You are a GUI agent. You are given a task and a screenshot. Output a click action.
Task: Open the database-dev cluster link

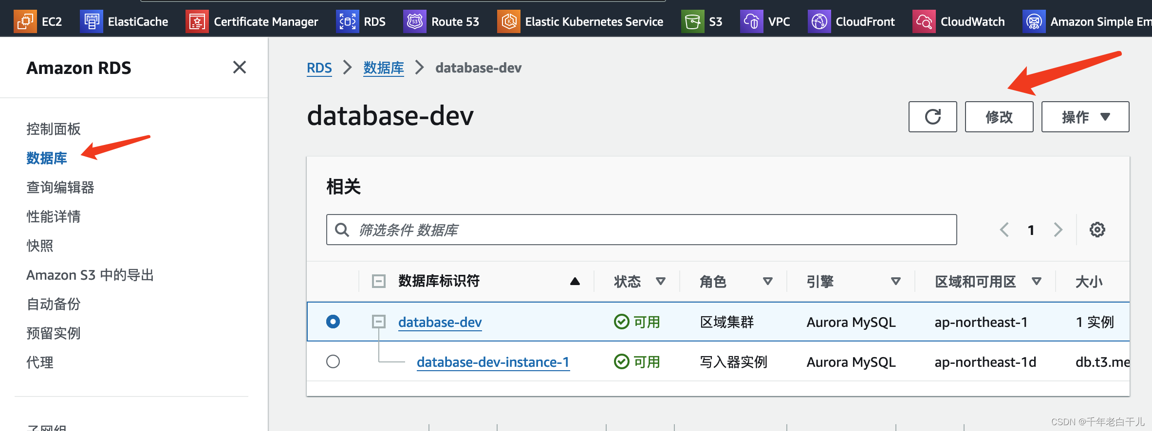tap(440, 322)
